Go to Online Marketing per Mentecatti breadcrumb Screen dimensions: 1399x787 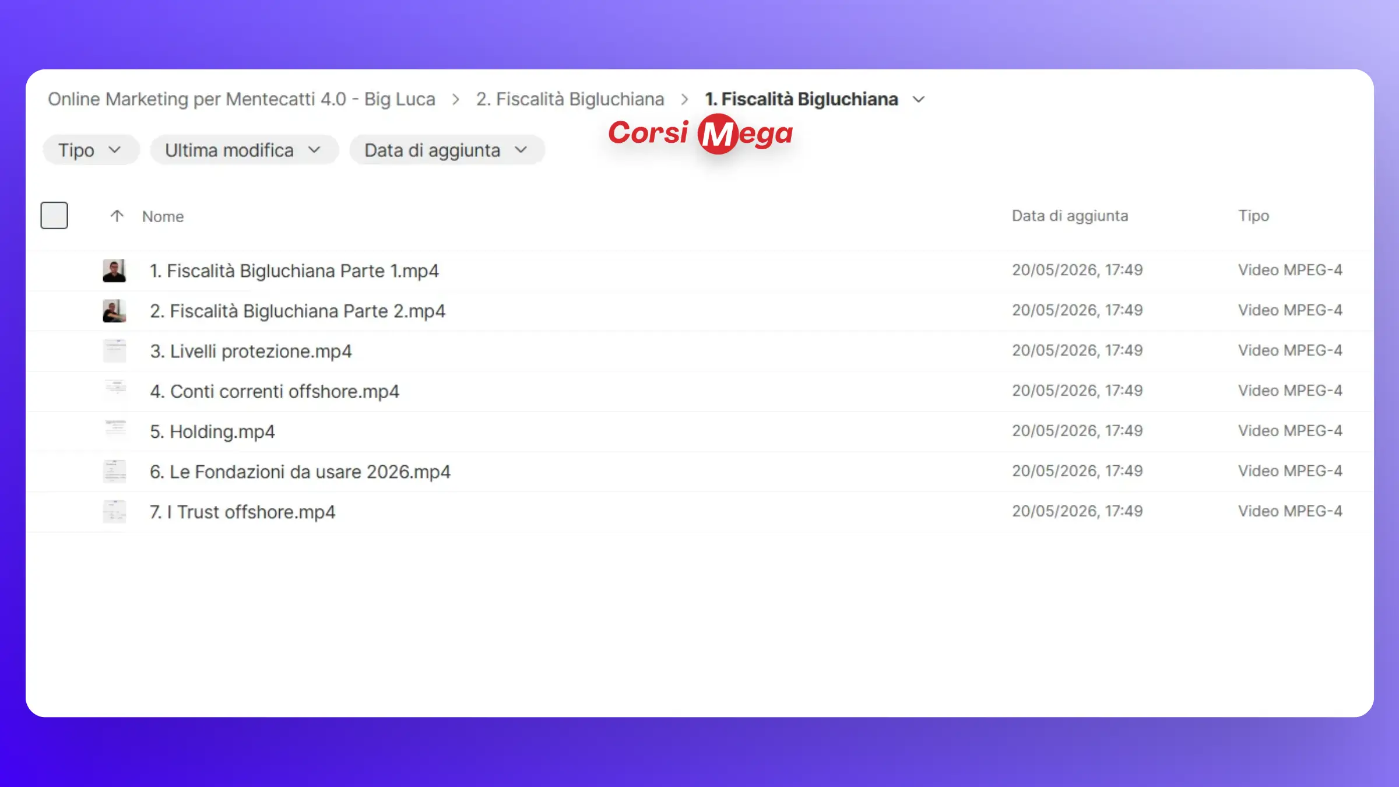[241, 99]
